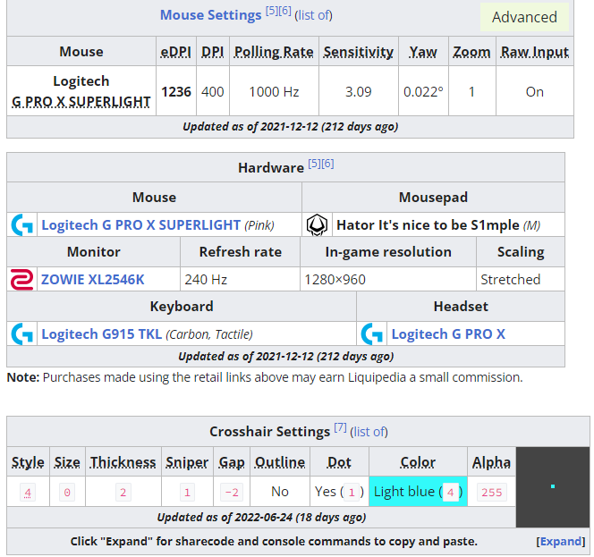This screenshot has width=594, height=557.
Task: Toggle the Advanced mouse settings view
Action: (x=524, y=17)
